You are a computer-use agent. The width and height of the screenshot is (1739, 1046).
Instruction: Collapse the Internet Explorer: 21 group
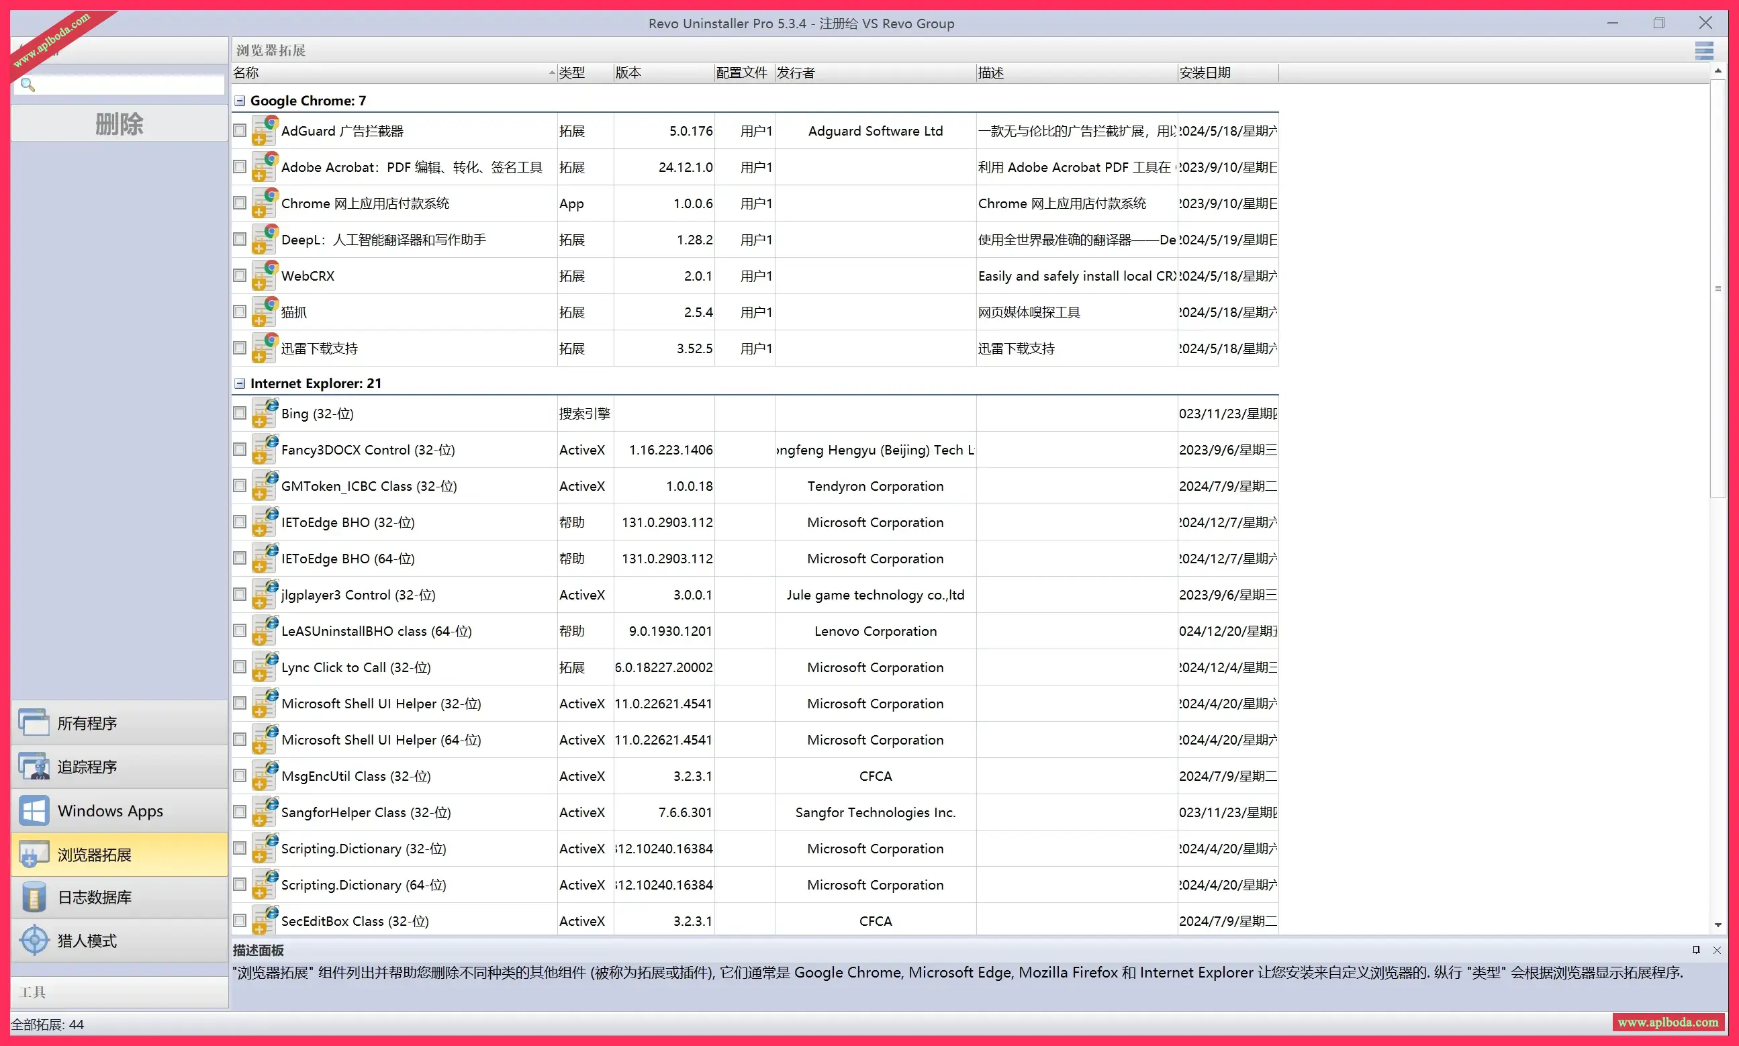240,383
